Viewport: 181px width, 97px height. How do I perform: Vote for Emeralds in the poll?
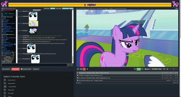coord(5,93)
